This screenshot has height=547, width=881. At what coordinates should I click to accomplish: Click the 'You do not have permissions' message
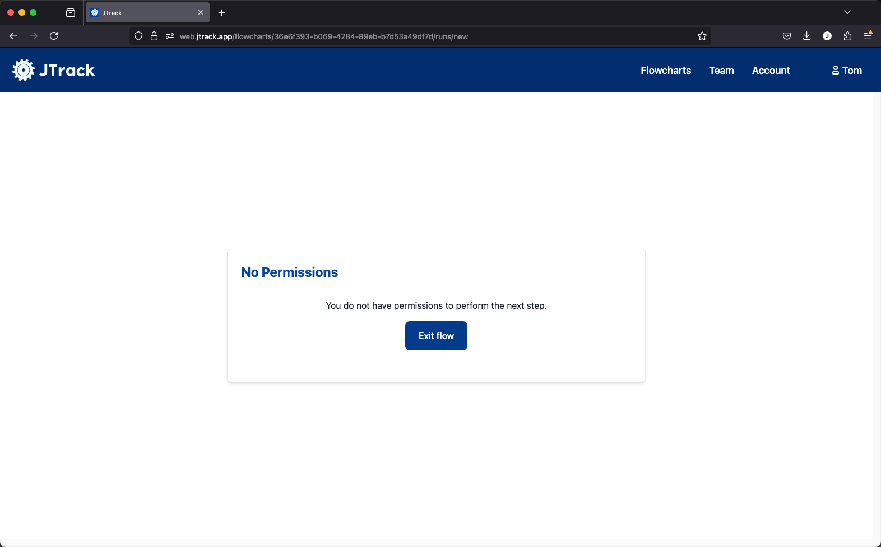[436, 305]
